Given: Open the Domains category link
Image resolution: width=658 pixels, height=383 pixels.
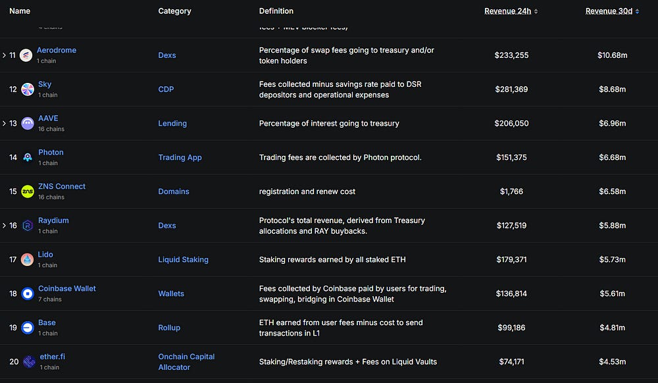Looking at the screenshot, I should (x=174, y=191).
